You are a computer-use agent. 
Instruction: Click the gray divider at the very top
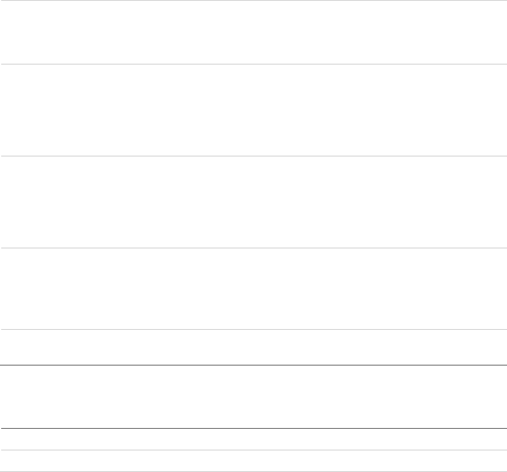(253, 0)
